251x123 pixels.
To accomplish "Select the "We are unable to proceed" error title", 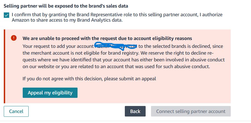I will tap(107, 38).
